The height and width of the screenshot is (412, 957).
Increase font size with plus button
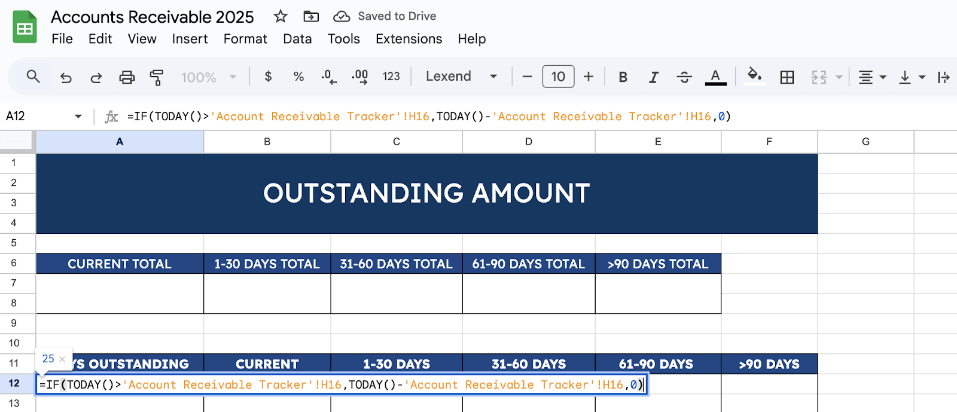pos(589,77)
